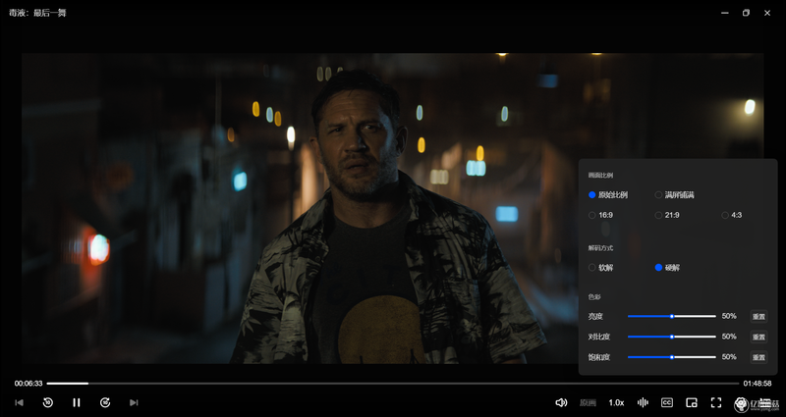Switch decoding to 硬解
The width and height of the screenshot is (786, 417).
click(667, 268)
